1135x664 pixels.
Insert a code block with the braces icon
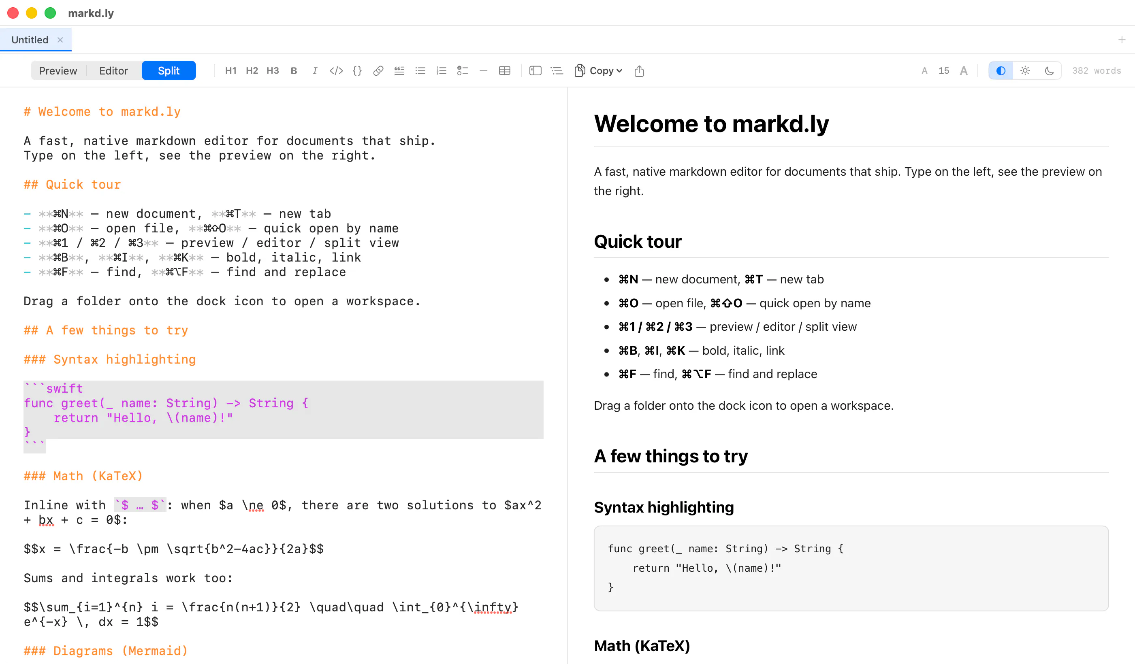click(x=357, y=71)
